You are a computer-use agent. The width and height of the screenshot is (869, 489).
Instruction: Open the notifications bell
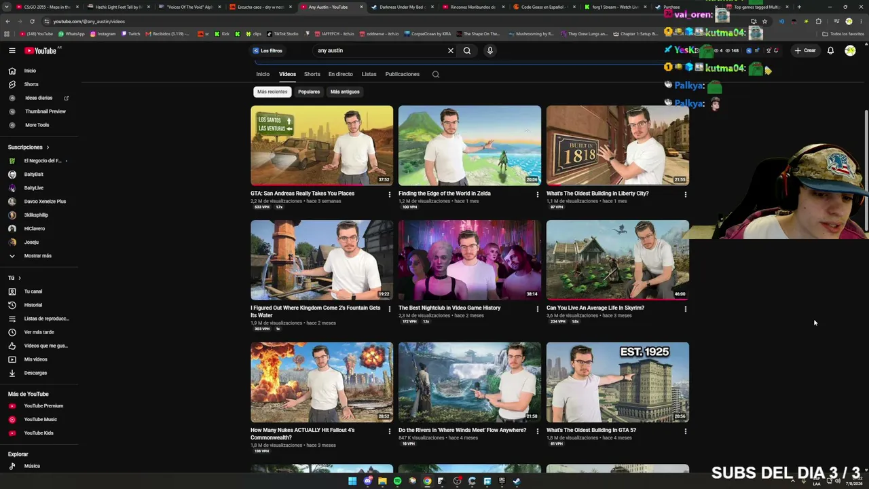coord(830,50)
